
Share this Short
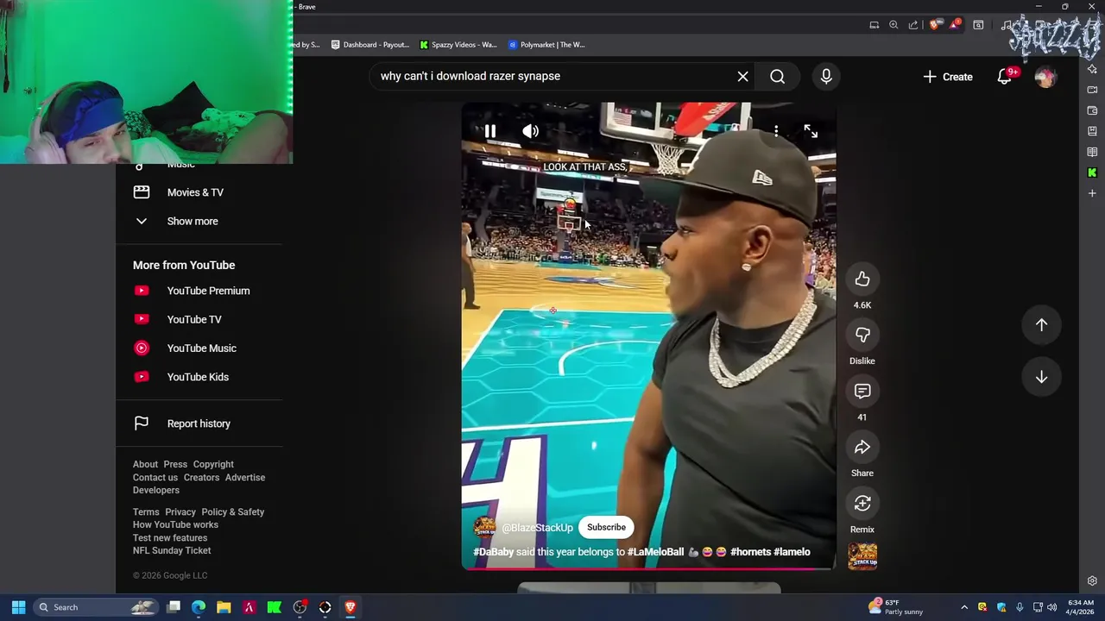pos(862,447)
